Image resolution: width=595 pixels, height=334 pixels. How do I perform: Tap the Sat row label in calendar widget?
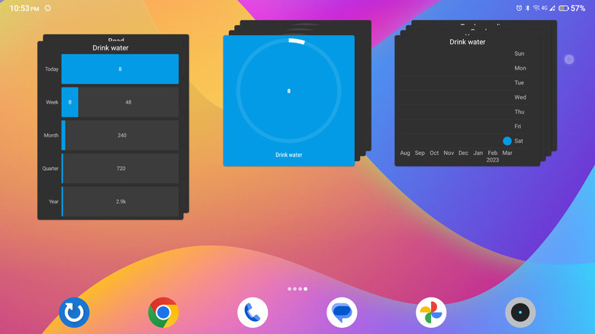click(x=519, y=141)
